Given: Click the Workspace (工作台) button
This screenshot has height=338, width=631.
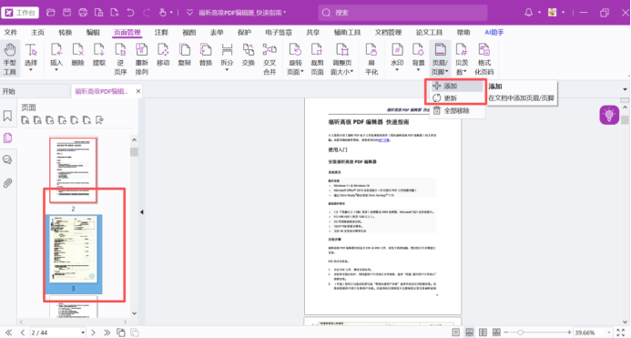Looking at the screenshot, I should tap(20, 13).
